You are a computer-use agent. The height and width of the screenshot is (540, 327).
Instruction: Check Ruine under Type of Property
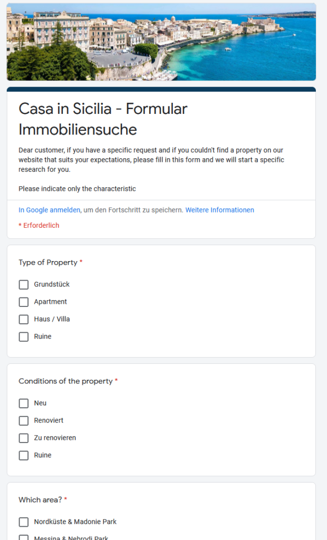[23, 337]
